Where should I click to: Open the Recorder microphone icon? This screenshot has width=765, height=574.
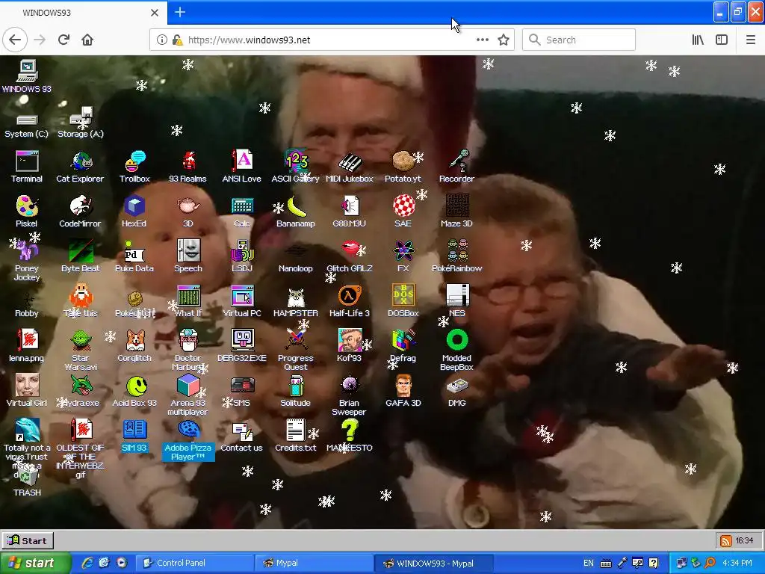pos(456,167)
